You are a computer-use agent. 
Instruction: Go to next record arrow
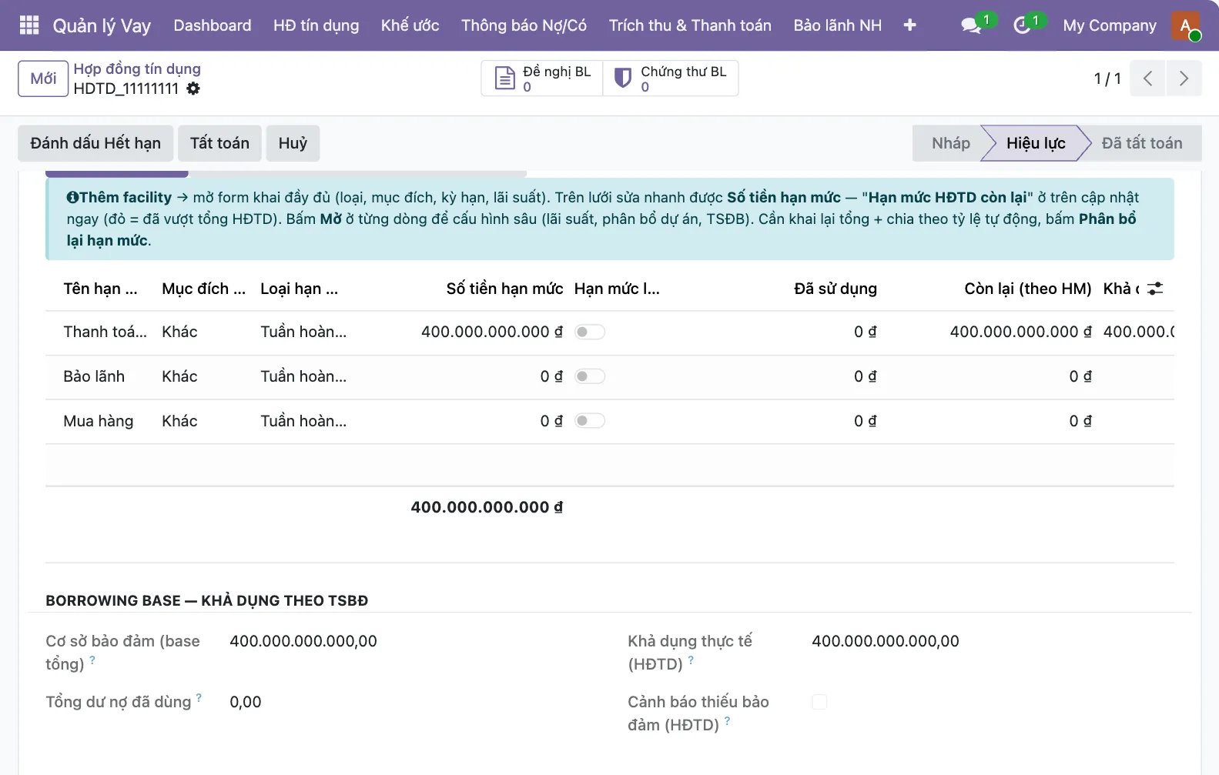[x=1184, y=79]
